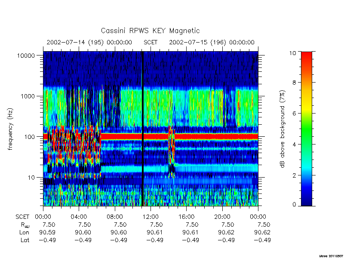
Task: Select longitude 90.60 under 04:00
Action: pyautogui.click(x=83, y=232)
